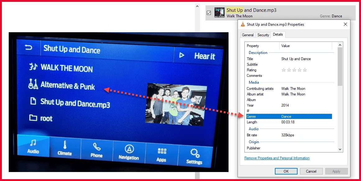Tap Alternative & Punk genre text

[68, 85]
